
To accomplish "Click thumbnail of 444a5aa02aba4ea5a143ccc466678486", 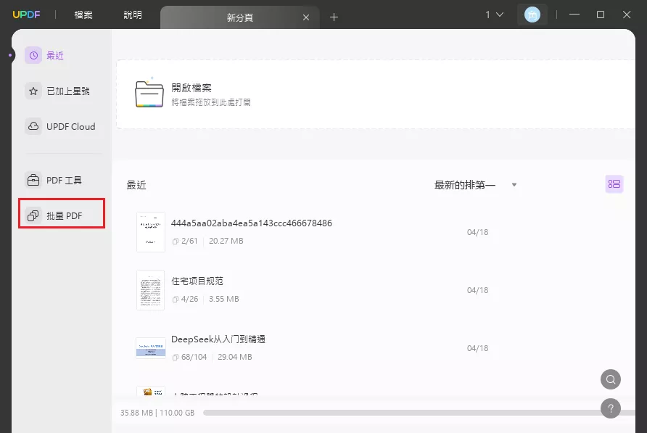I will tap(151, 232).
